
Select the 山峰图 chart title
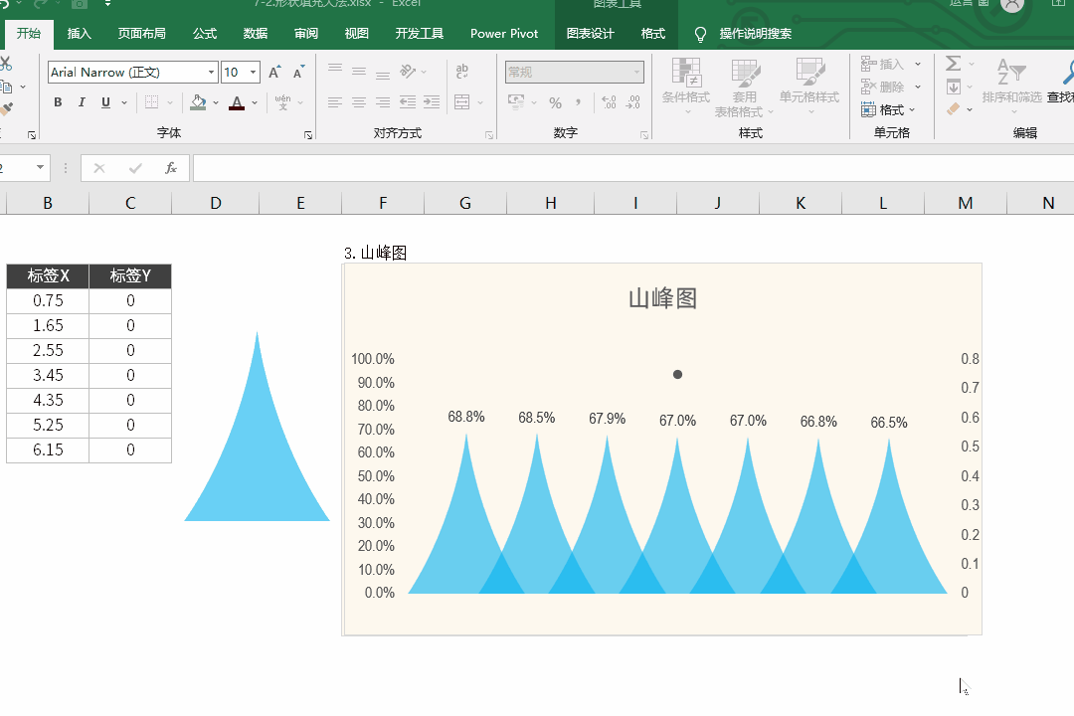click(662, 297)
